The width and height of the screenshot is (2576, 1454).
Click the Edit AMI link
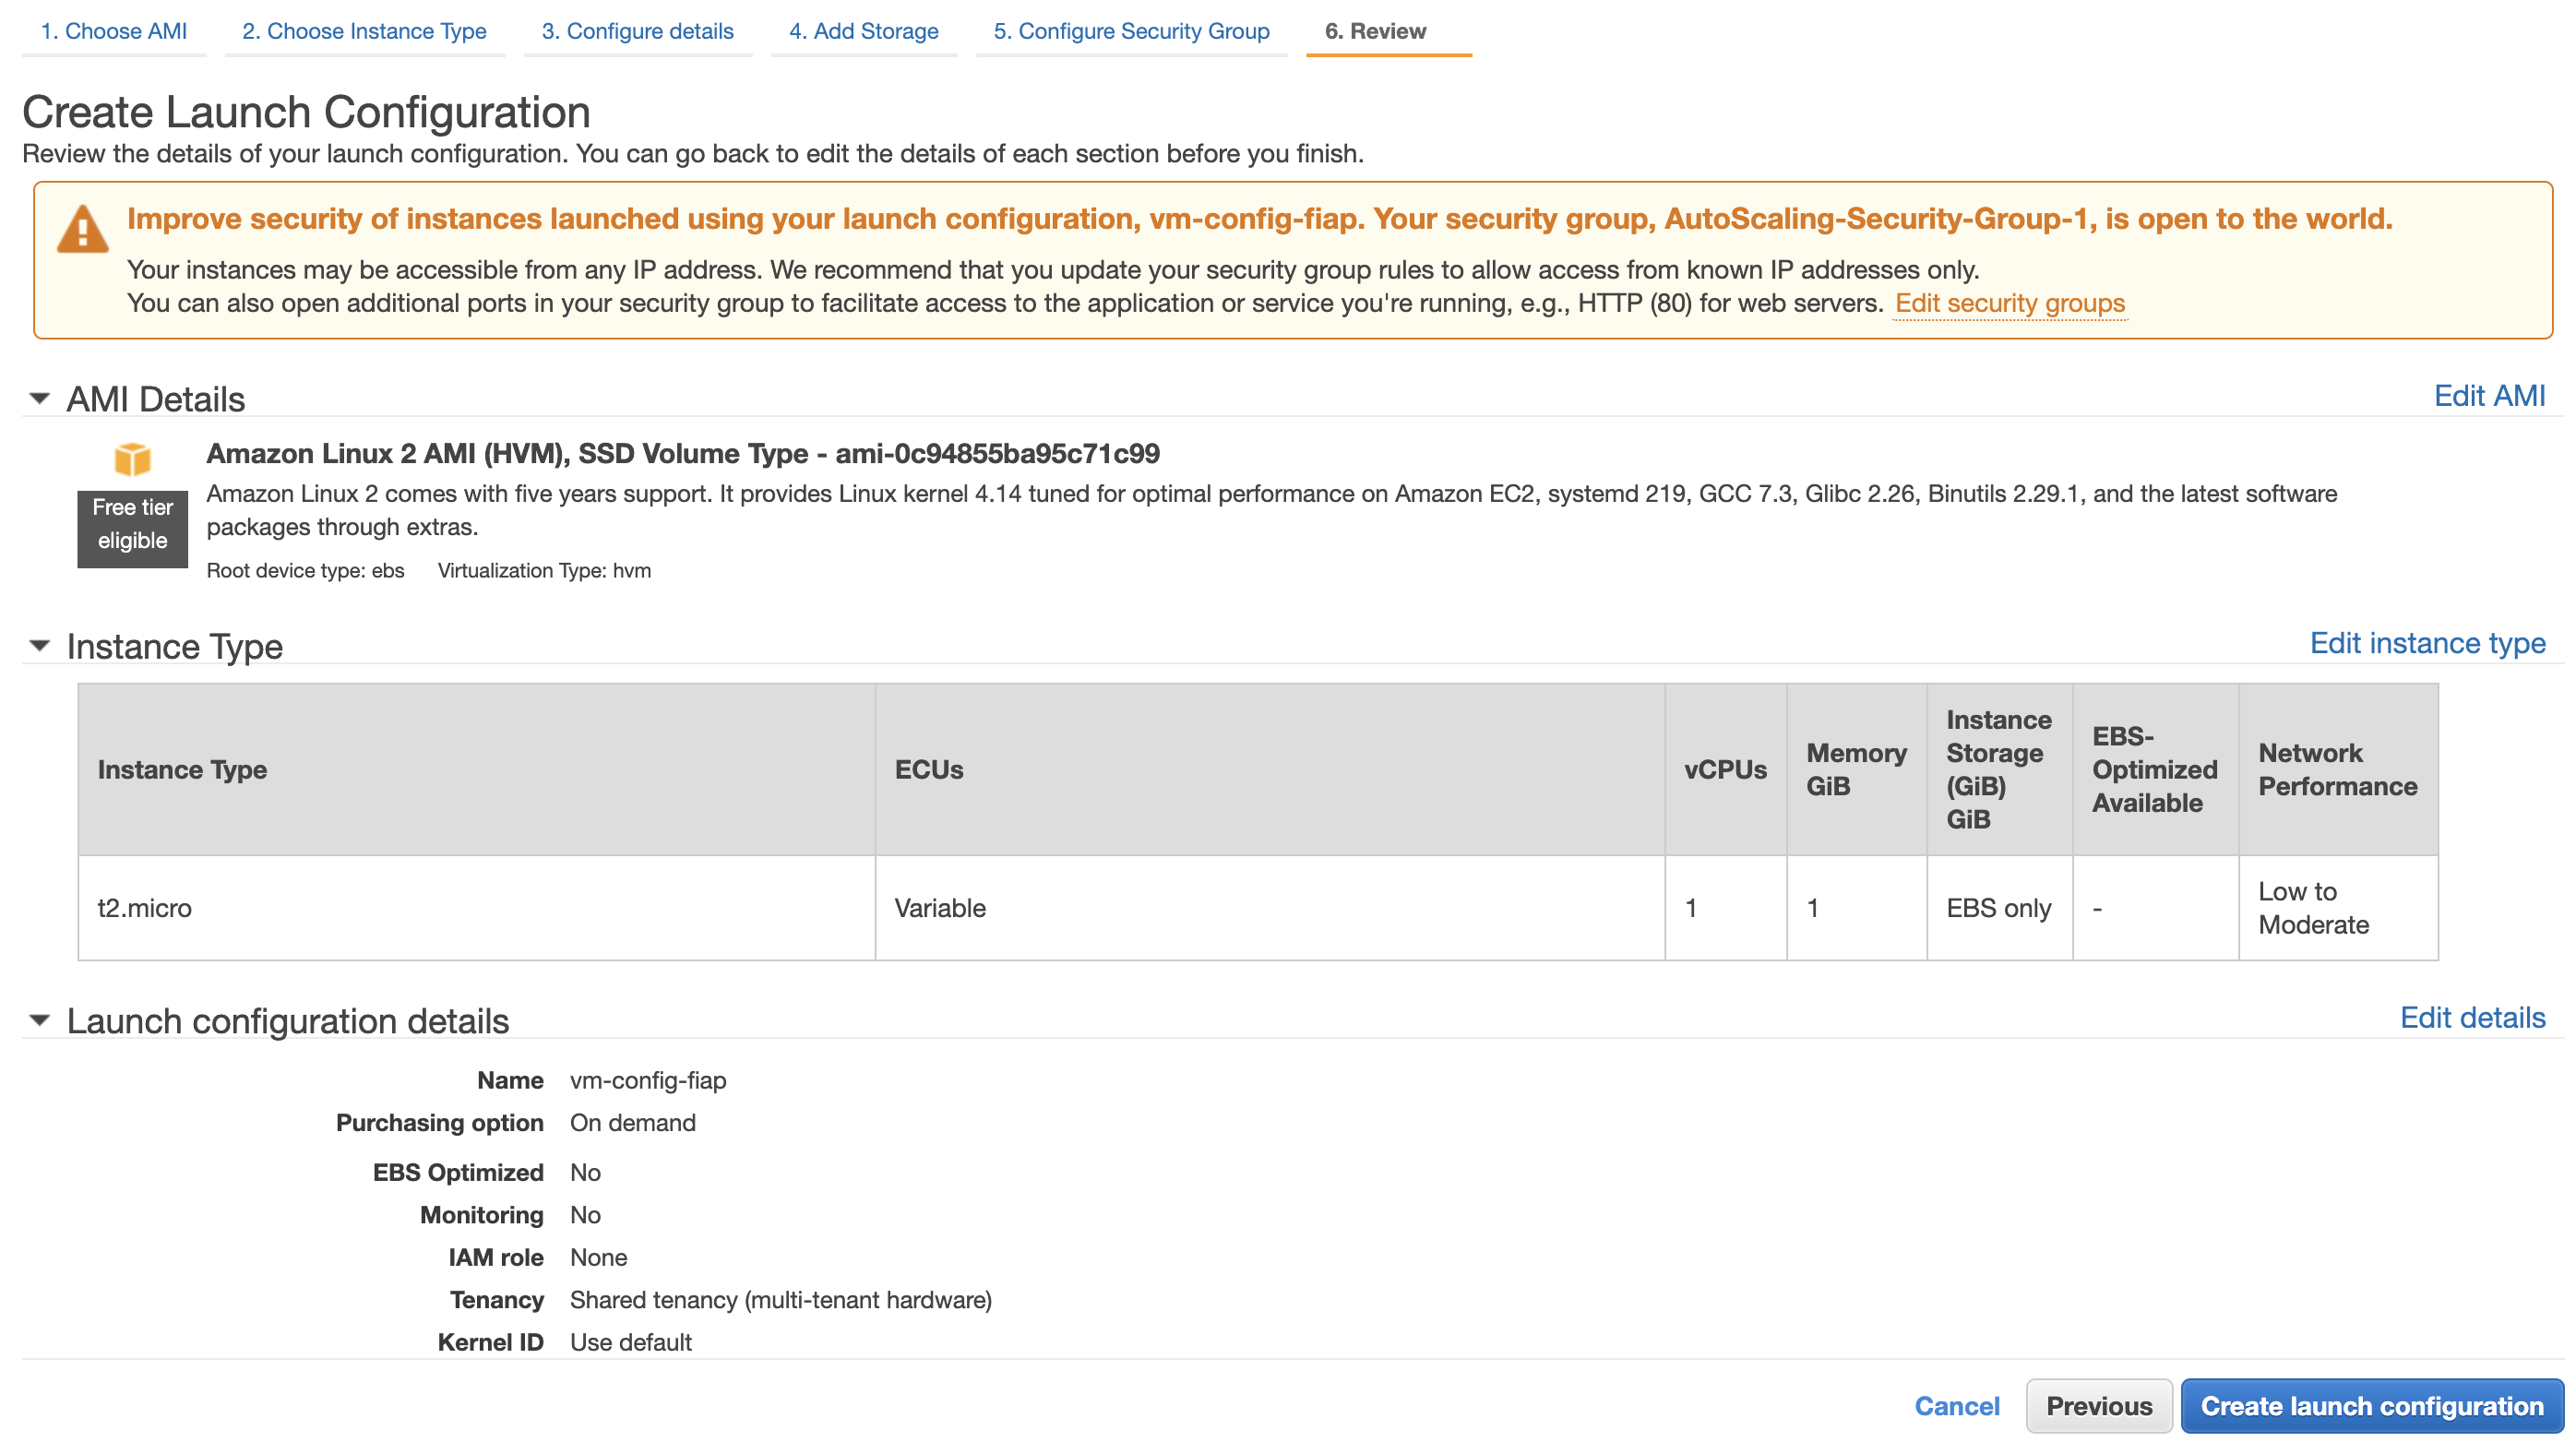(2488, 396)
